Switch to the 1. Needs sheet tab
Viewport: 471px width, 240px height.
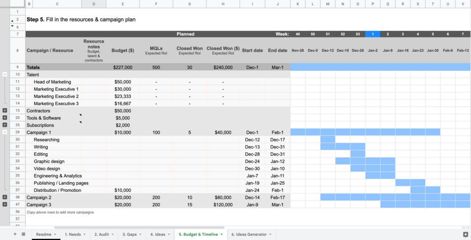(x=73, y=234)
